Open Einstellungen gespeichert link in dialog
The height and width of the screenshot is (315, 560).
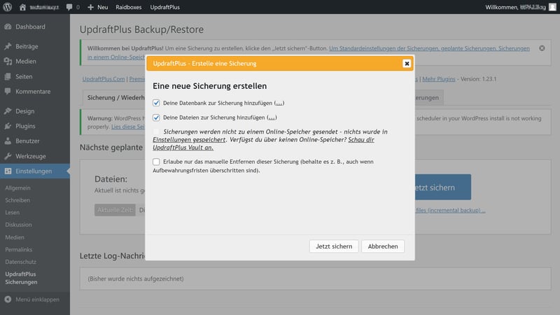(189, 139)
